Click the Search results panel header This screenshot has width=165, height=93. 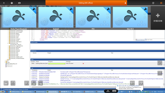(x=97, y=42)
